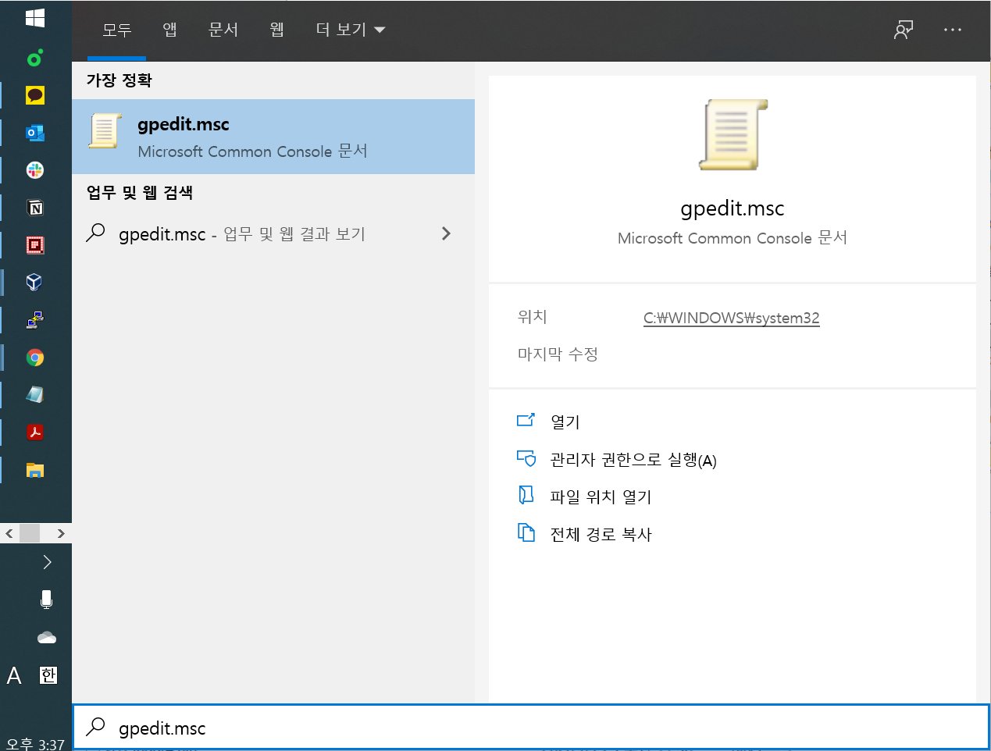
Task: Click the shield icon for admin run
Action: pos(526,458)
